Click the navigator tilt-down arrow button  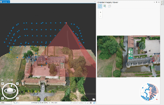click(x=3, y=98)
